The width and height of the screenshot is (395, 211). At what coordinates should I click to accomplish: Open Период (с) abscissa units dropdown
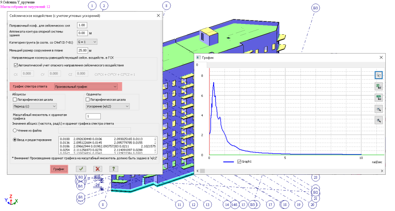(35, 106)
